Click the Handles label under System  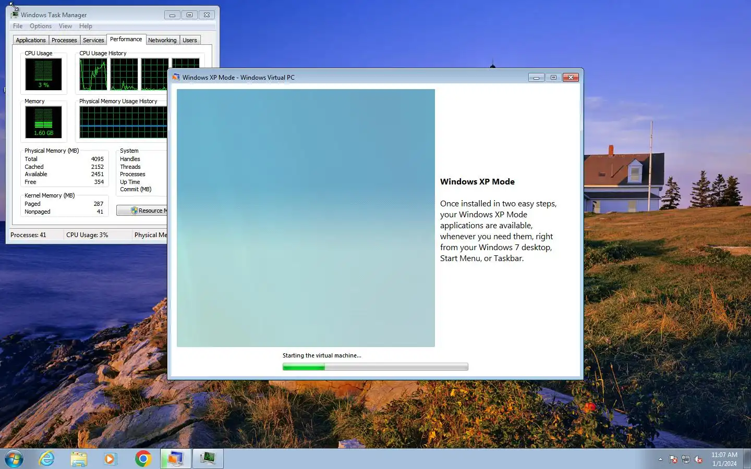point(130,159)
